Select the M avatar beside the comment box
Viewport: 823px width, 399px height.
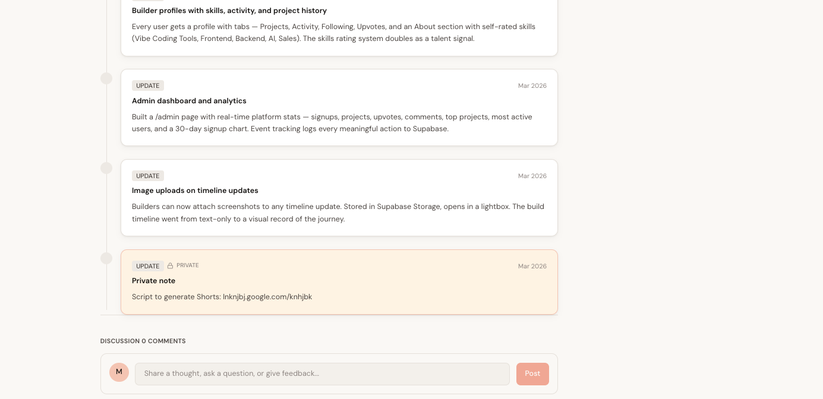pos(119,372)
